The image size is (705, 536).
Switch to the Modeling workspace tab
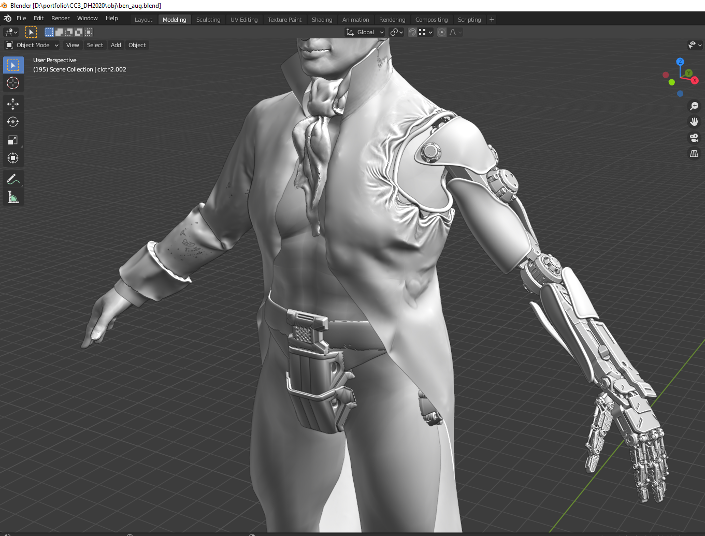[x=175, y=20]
